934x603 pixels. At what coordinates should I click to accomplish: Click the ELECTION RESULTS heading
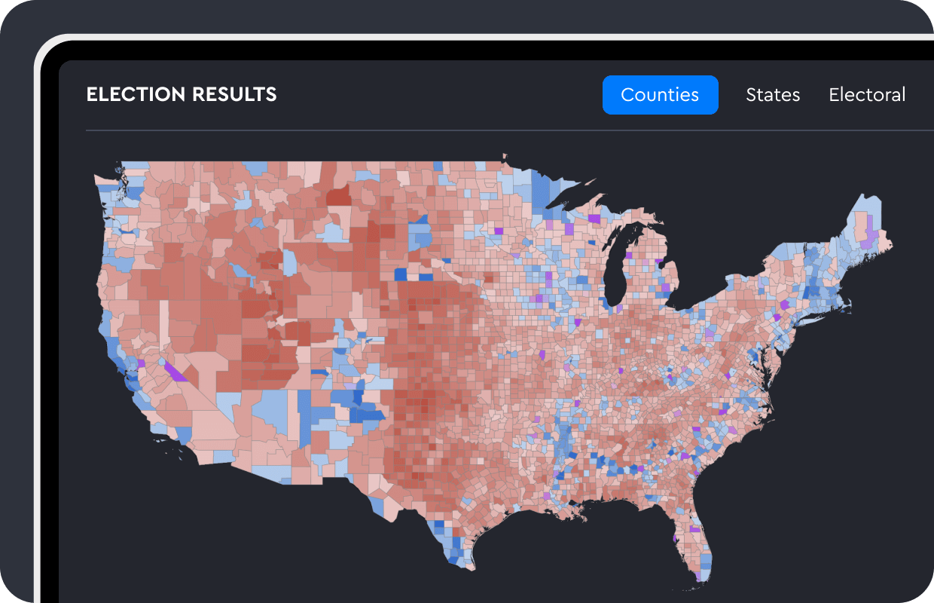click(182, 94)
